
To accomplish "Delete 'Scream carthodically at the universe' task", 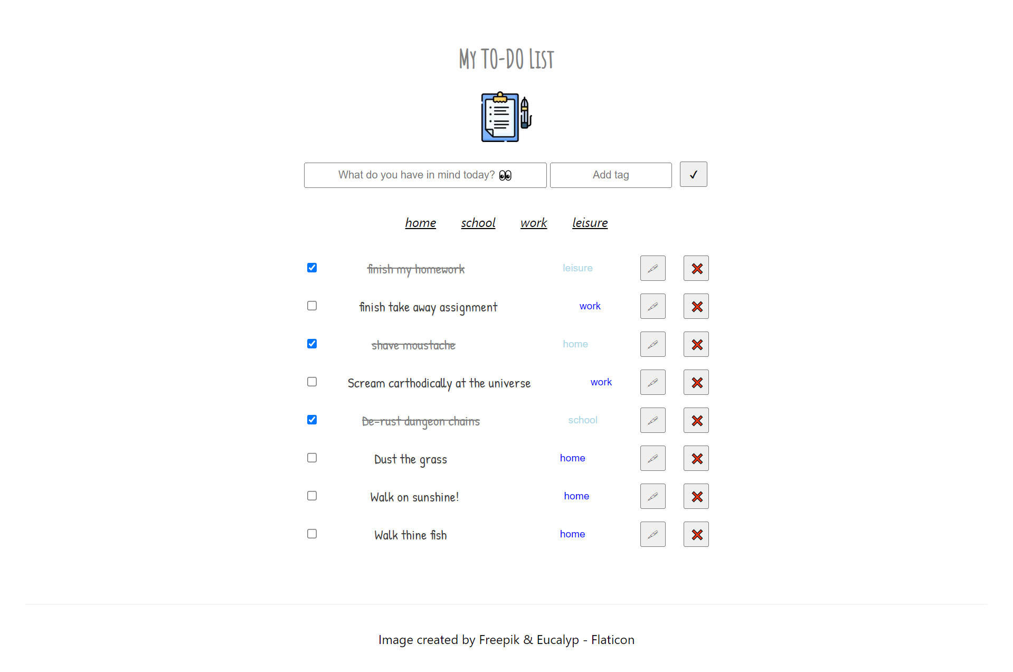I will point(696,382).
